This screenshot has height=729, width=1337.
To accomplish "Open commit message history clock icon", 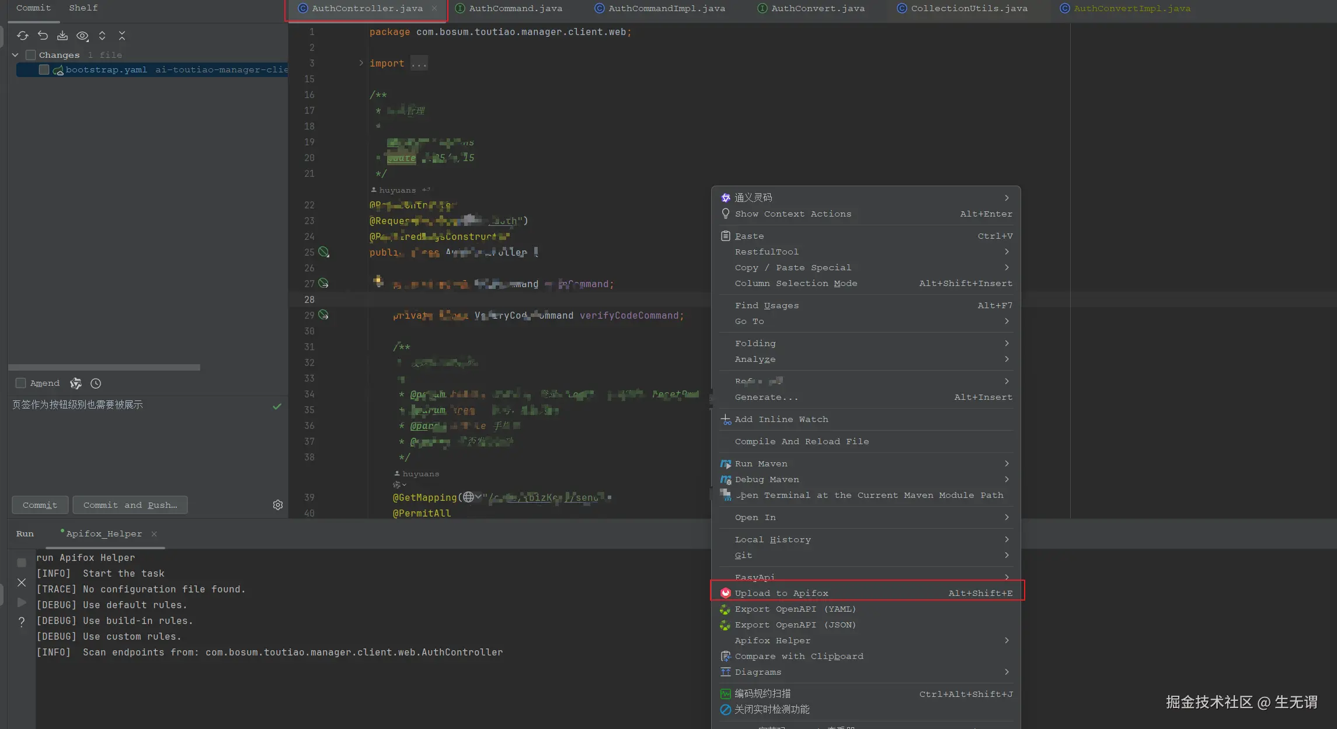I will point(96,383).
